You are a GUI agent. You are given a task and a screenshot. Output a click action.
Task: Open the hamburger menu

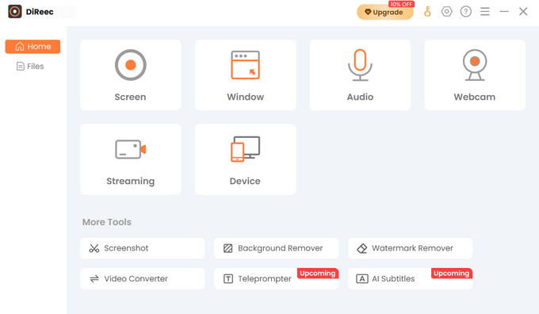[x=485, y=12]
